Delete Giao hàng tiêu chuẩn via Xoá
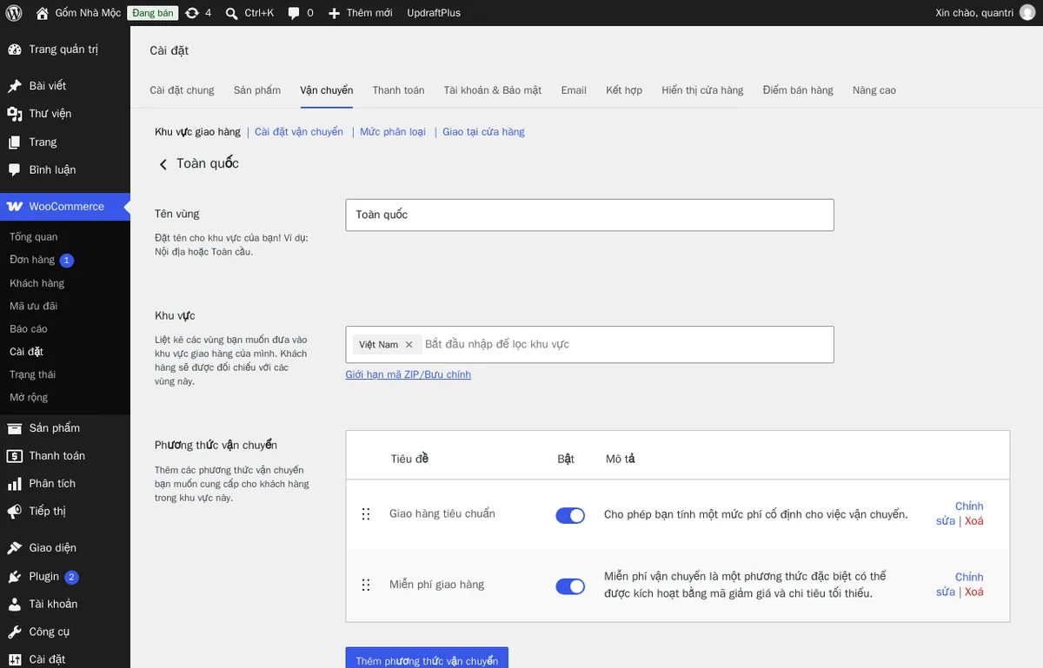The width and height of the screenshot is (1043, 668). [973, 521]
